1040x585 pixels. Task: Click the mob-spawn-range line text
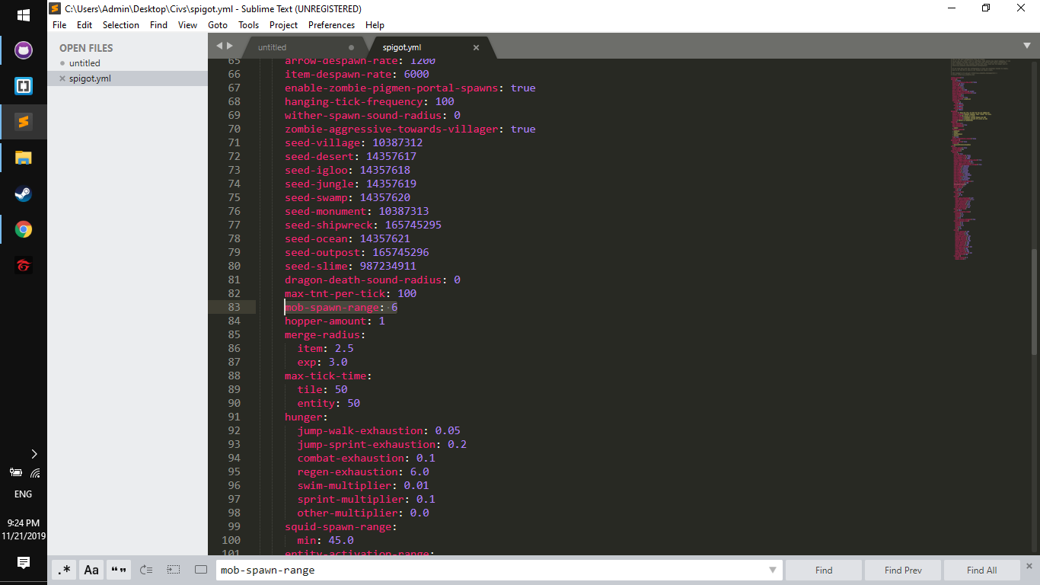(341, 307)
